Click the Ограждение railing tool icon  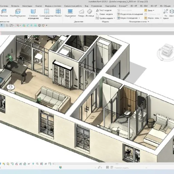pos(70,12)
